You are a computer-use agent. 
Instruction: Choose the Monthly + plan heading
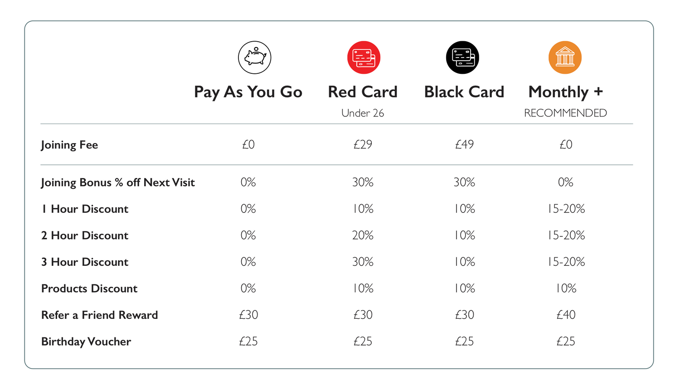(x=565, y=92)
